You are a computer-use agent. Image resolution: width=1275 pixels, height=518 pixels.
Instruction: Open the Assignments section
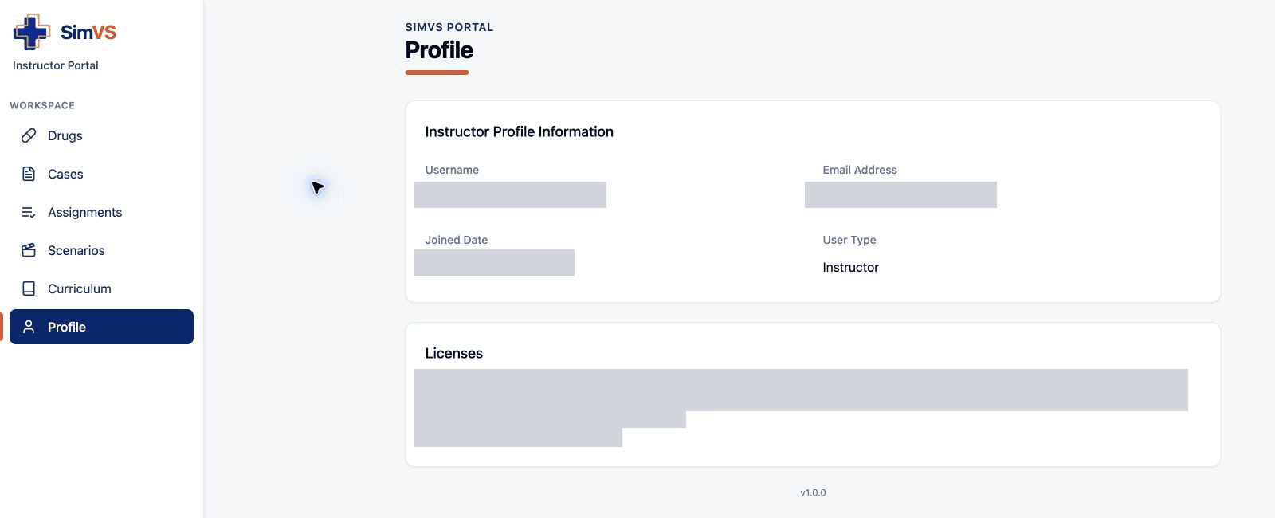[101, 212]
